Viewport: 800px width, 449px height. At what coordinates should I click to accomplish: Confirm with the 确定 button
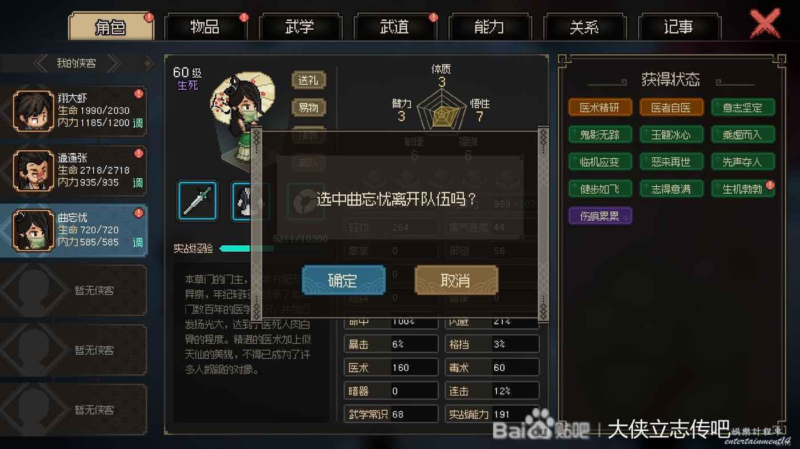[343, 280]
